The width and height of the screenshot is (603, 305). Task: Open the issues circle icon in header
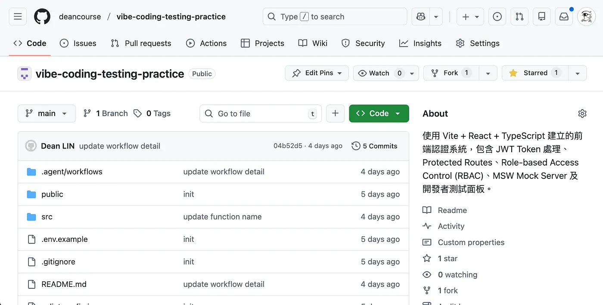coord(497,17)
